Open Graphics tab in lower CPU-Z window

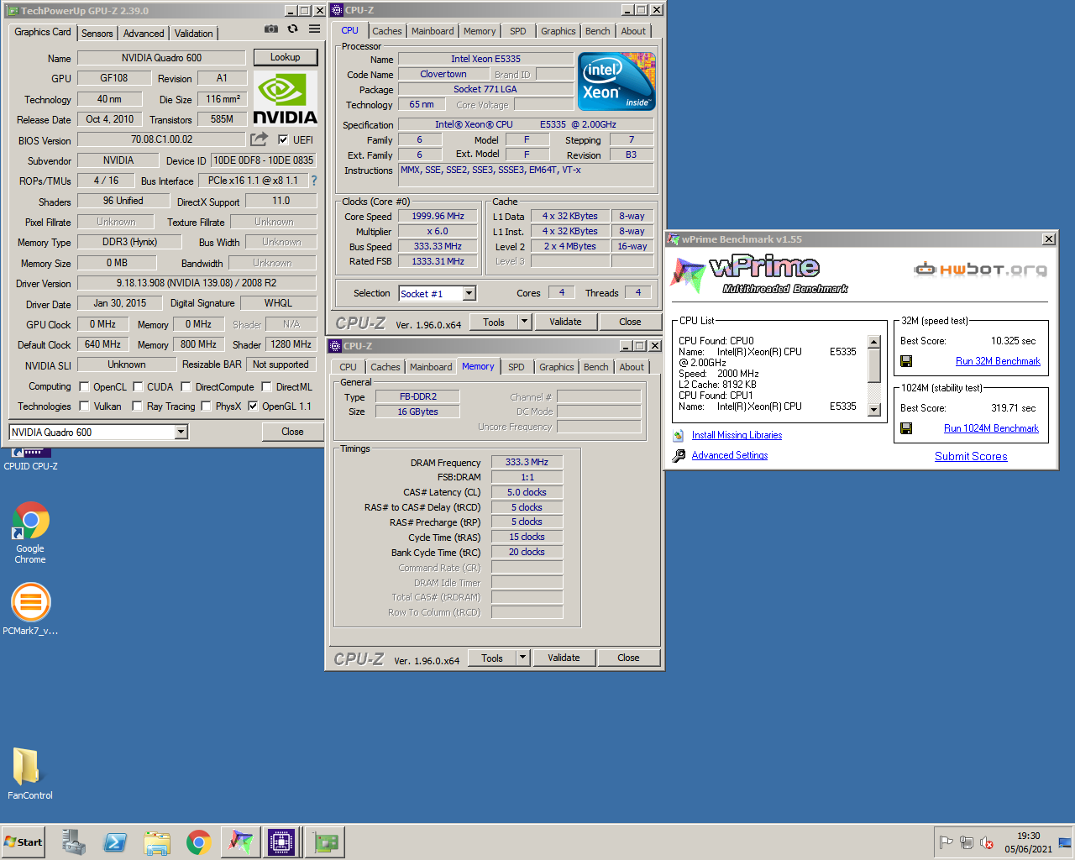tap(557, 367)
